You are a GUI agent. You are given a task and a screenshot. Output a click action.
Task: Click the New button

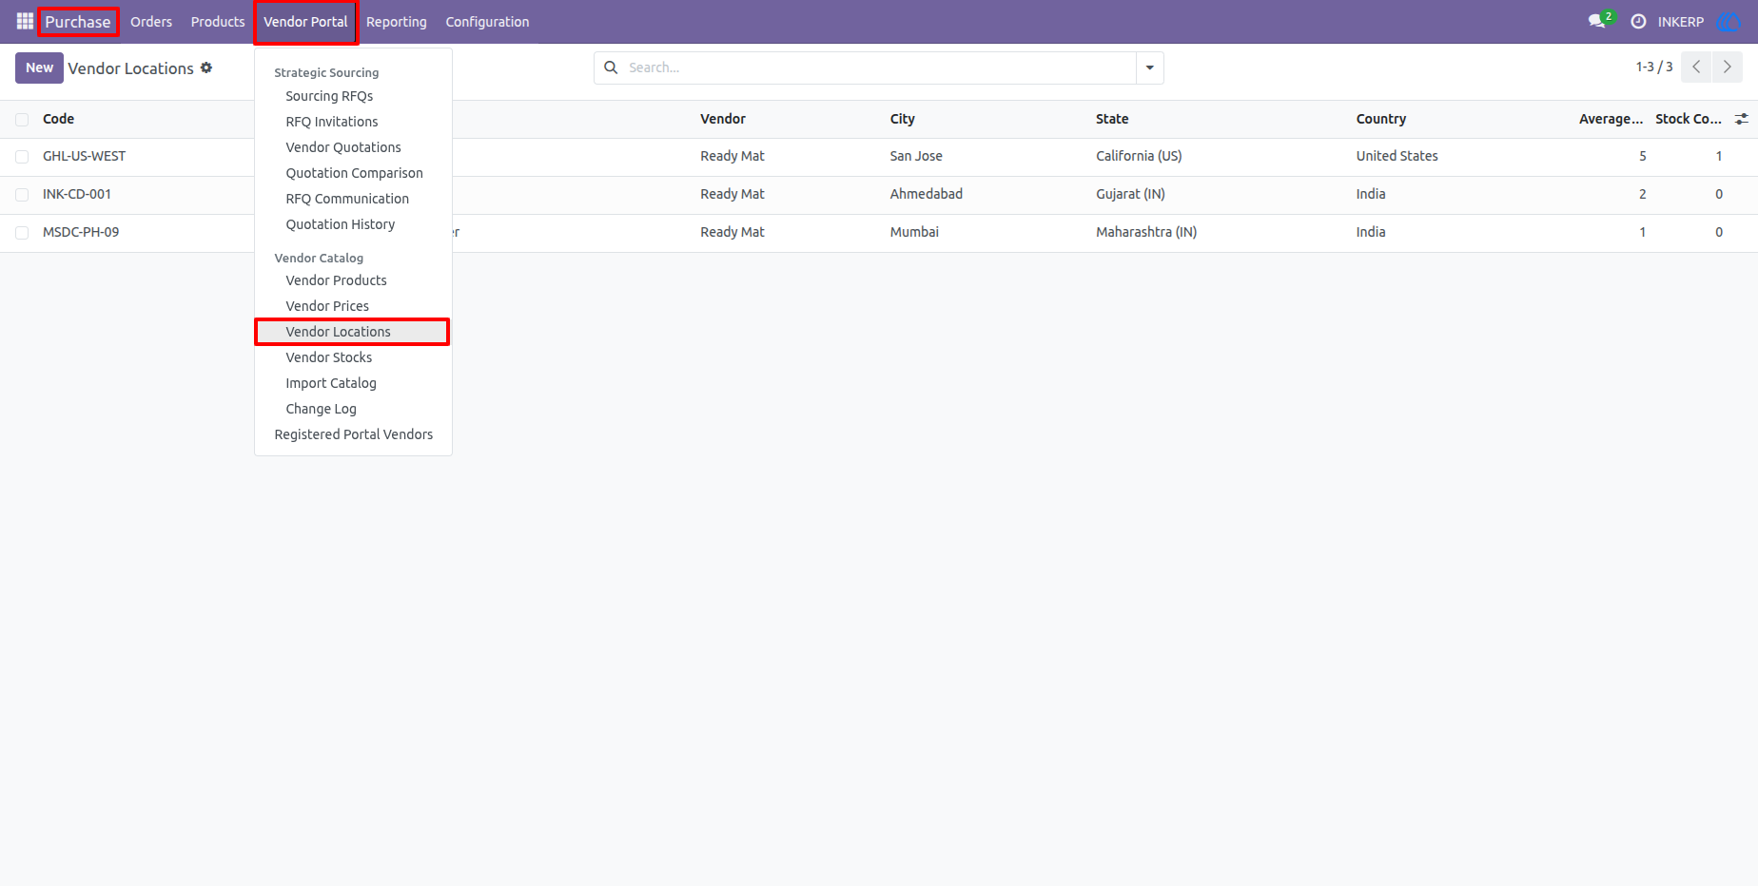pyautogui.click(x=39, y=67)
